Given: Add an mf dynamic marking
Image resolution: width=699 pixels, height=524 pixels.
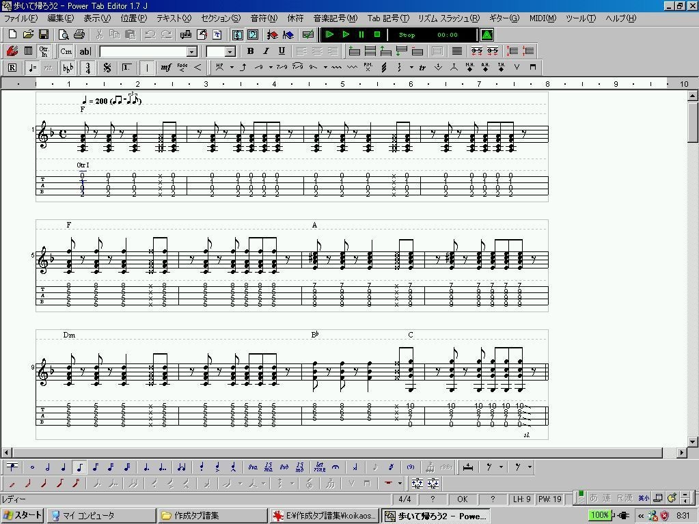Looking at the screenshot, I should 165,68.
